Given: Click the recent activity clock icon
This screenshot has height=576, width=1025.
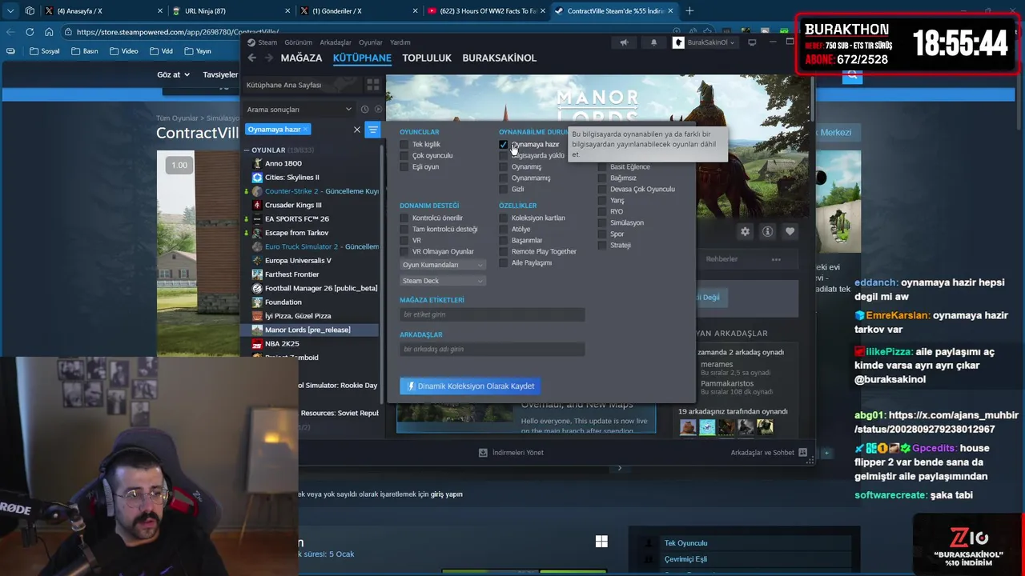Looking at the screenshot, I should 364,110.
